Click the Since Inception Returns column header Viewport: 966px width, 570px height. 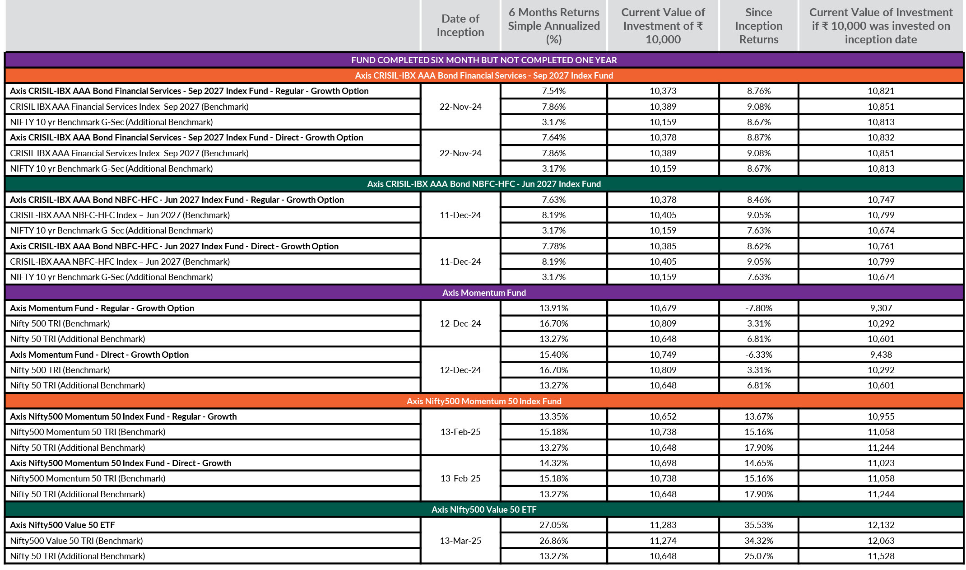[758, 26]
